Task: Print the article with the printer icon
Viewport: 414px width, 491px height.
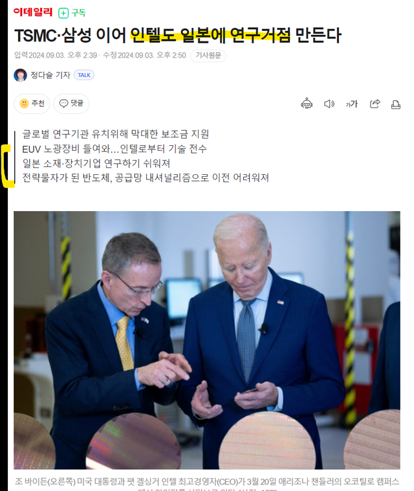Action: (x=395, y=104)
